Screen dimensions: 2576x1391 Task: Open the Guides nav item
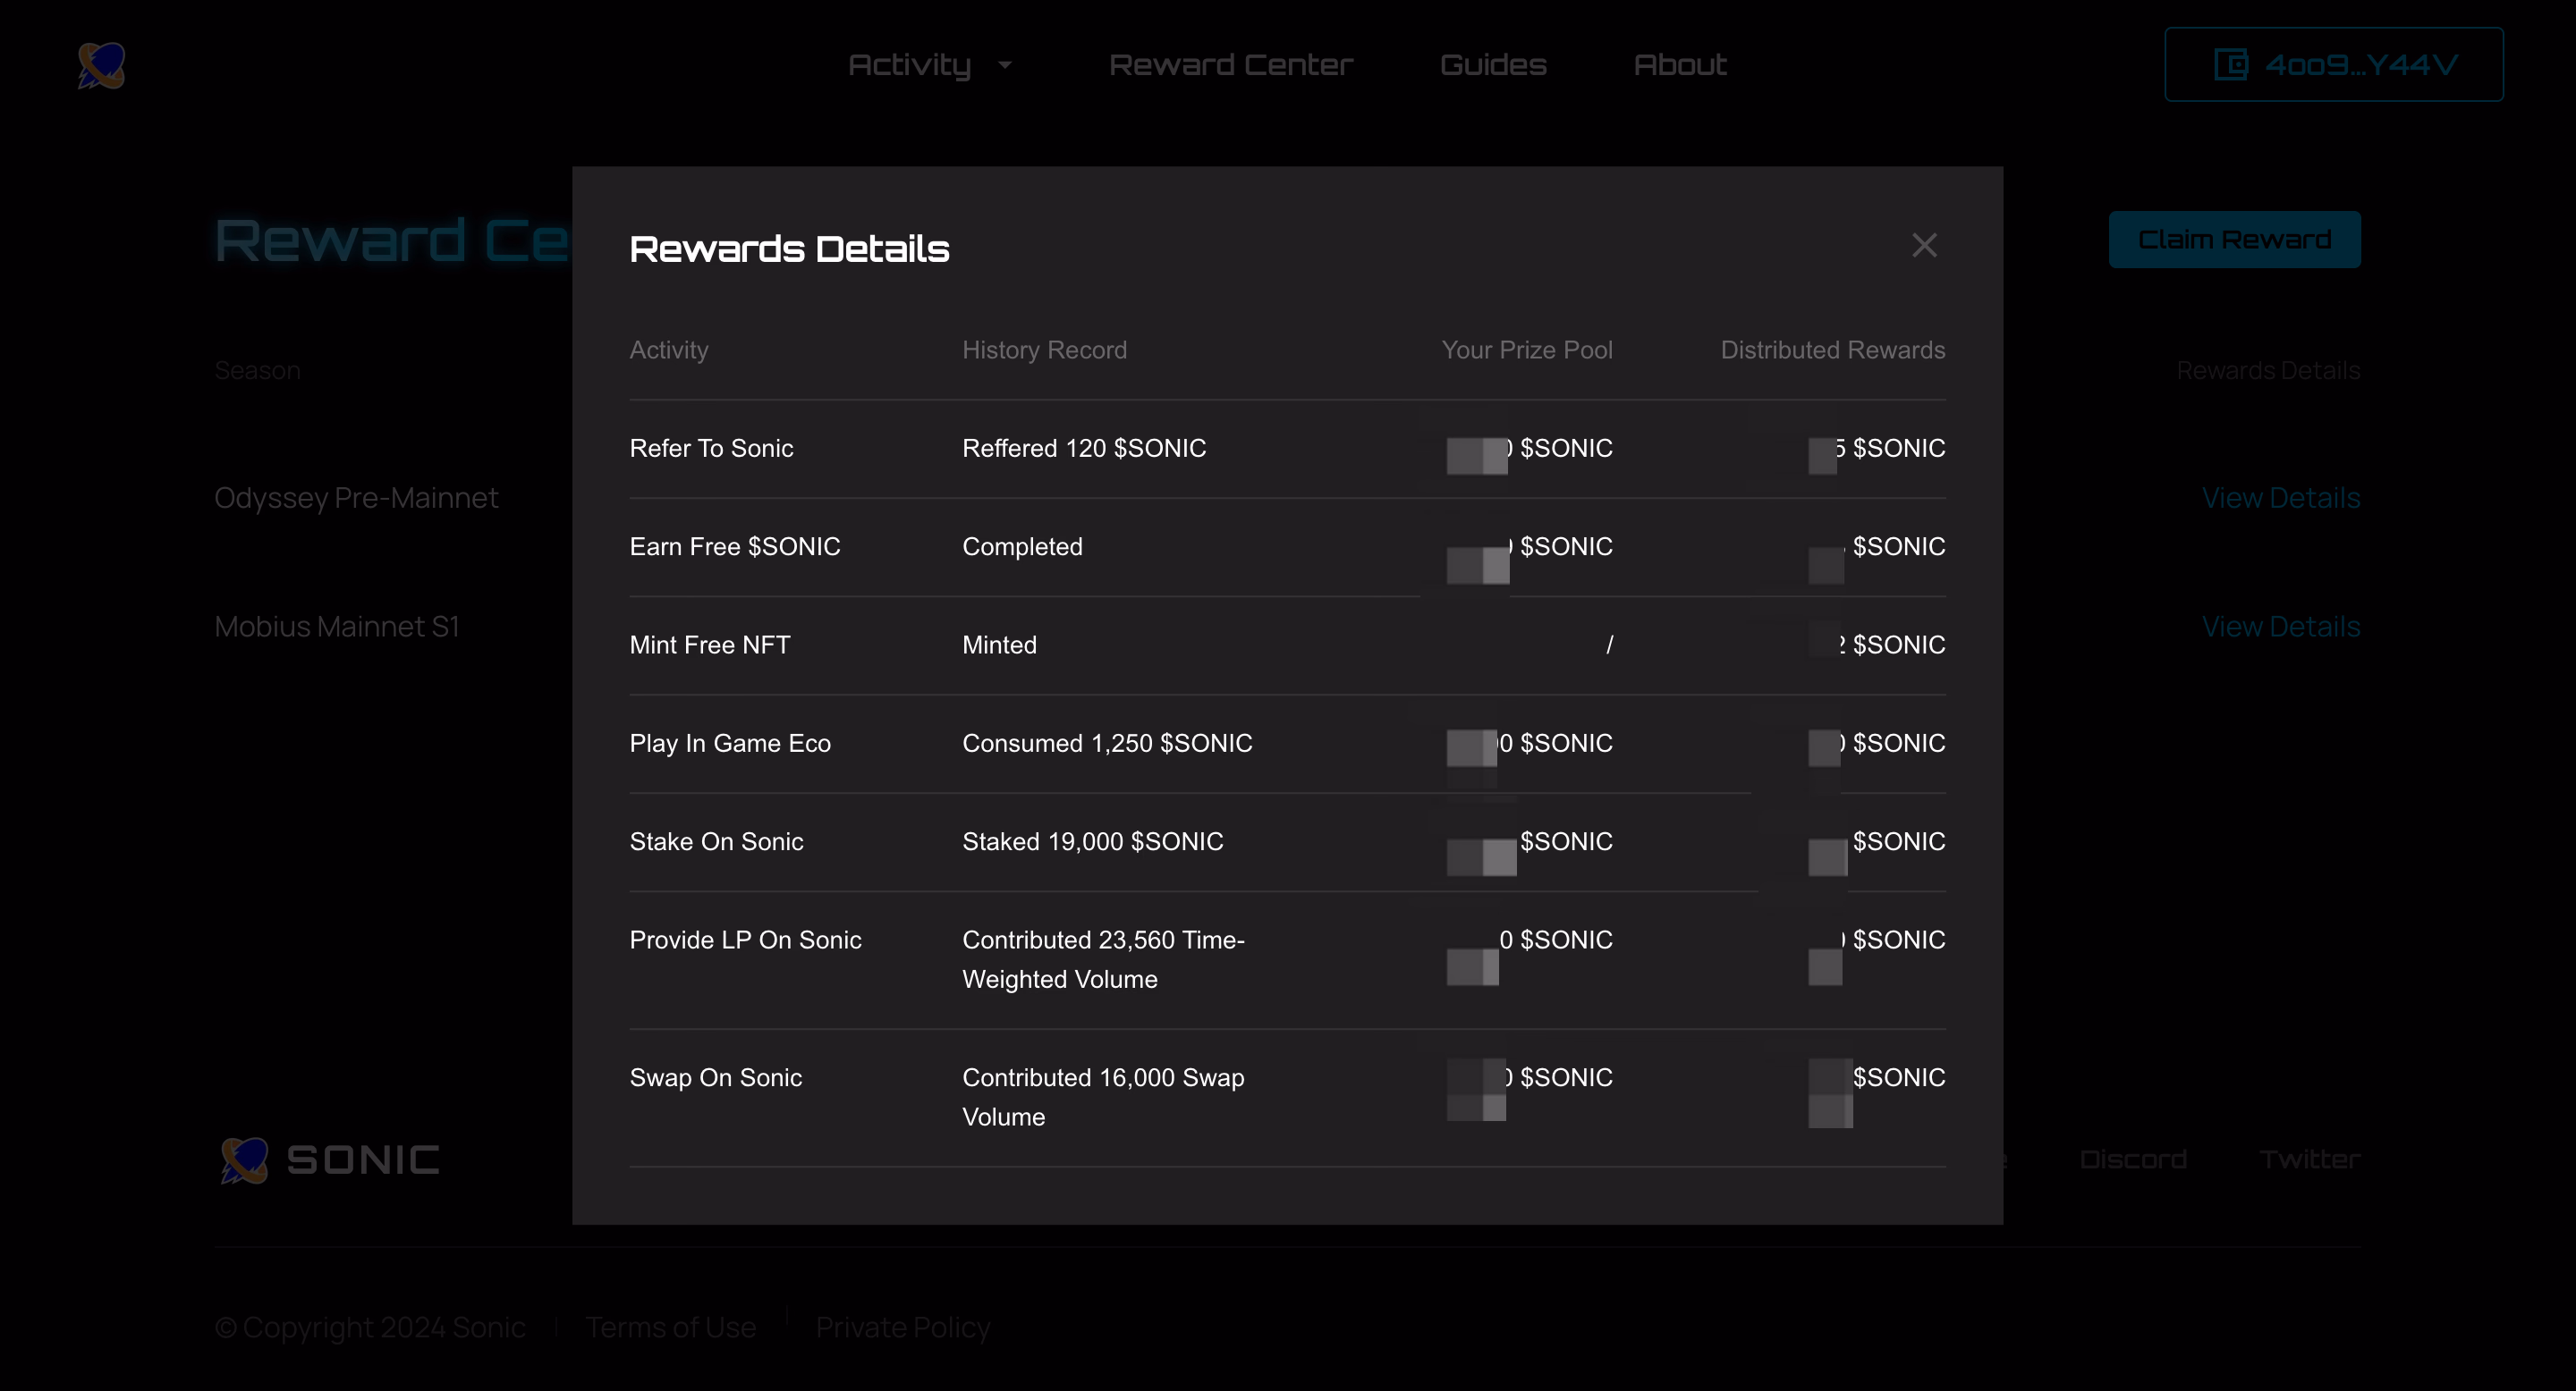[x=1493, y=65]
